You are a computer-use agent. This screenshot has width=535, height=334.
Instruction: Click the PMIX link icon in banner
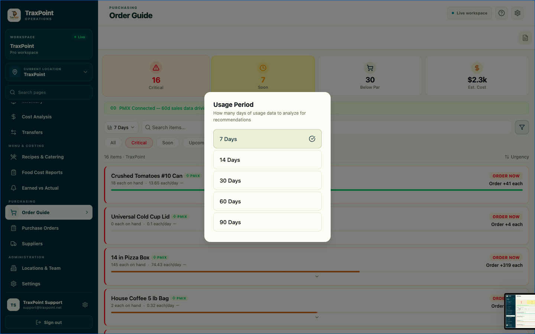(x=113, y=108)
